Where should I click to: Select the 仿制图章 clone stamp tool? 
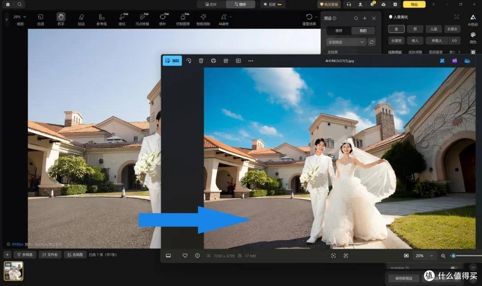tap(183, 19)
